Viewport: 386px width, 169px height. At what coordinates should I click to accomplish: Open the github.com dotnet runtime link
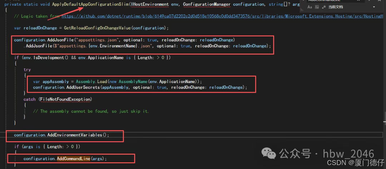click(x=222, y=16)
